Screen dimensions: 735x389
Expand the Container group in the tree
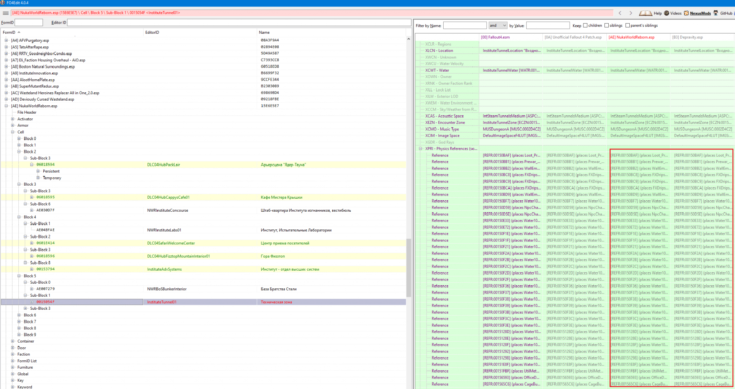point(13,341)
